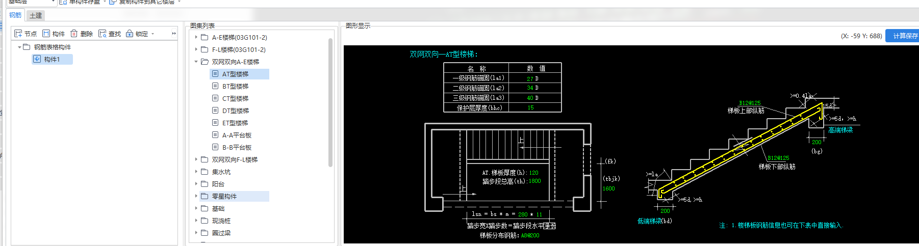Switch to the 土建 tab
Image resolution: width=919 pixels, height=246 pixels.
pyautogui.click(x=35, y=15)
